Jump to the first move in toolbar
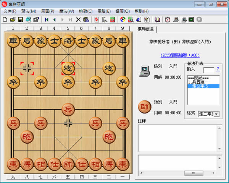The width and height of the screenshot is (229, 183). (x=47, y=19)
